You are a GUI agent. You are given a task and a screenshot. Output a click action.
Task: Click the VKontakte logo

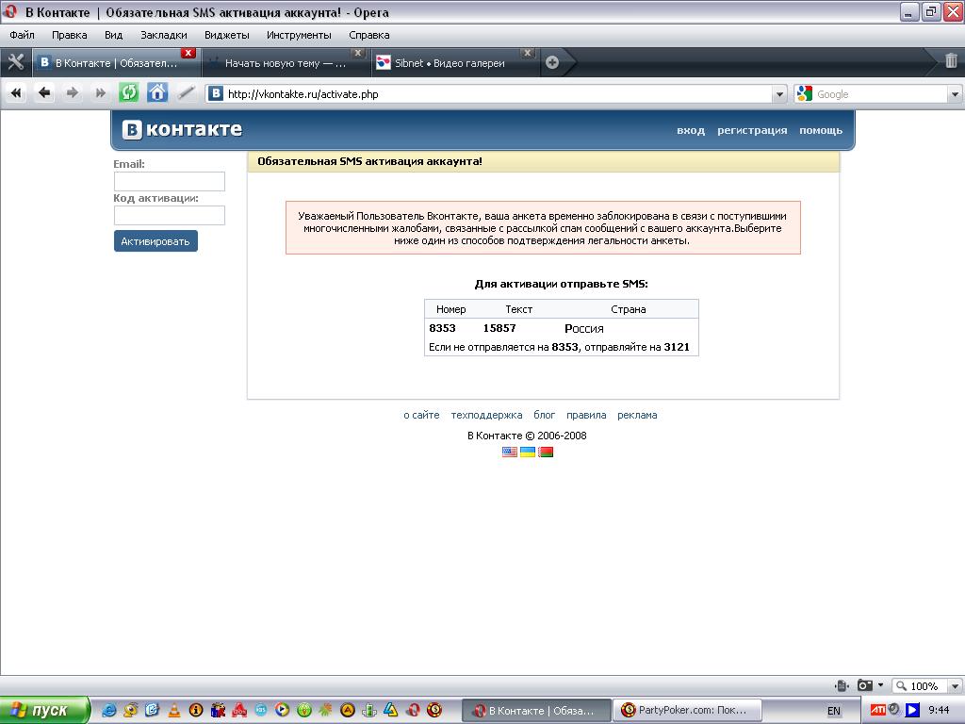pos(182,129)
